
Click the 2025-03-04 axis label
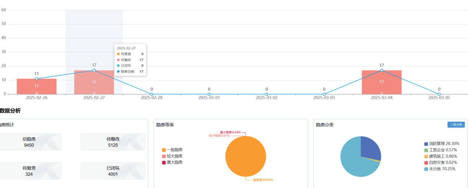[x=382, y=98]
